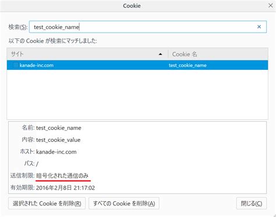Viewport: 276px width, 217px height.
Task: Select the ホスト value kanade-inc.com
Action: (x=56, y=152)
